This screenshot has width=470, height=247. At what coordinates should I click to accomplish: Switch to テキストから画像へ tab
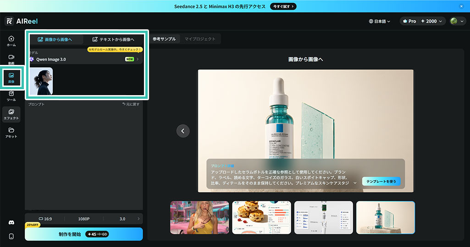pyautogui.click(x=113, y=39)
